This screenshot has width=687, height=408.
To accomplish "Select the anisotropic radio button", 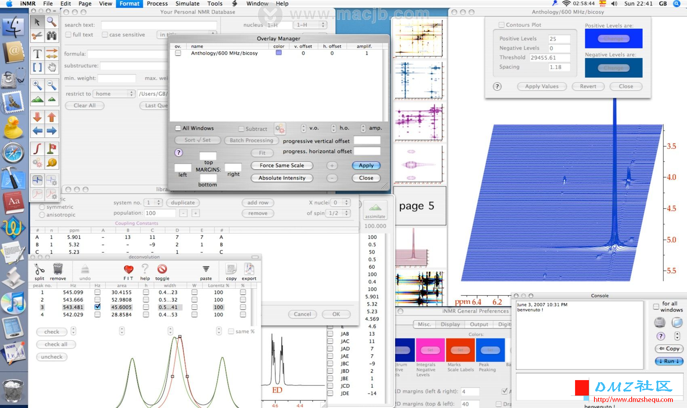I will [42, 215].
